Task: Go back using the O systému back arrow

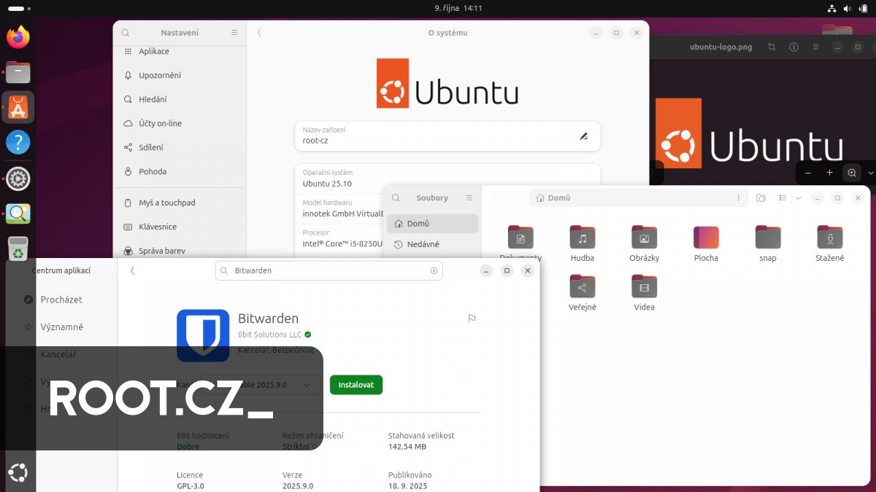Action: click(x=259, y=32)
